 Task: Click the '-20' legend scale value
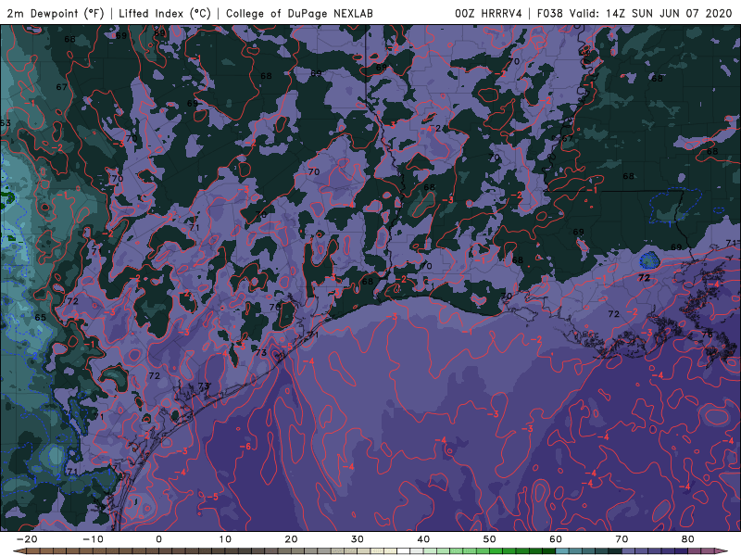tap(27, 539)
